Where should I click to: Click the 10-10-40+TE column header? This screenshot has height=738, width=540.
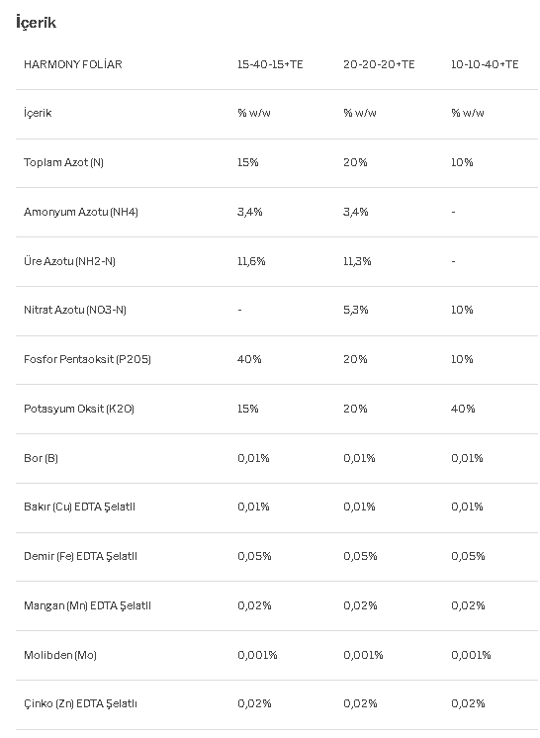[485, 64]
